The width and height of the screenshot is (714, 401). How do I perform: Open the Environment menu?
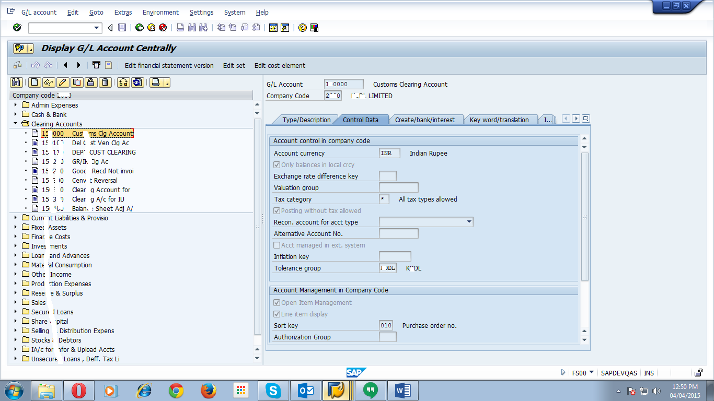tap(160, 12)
